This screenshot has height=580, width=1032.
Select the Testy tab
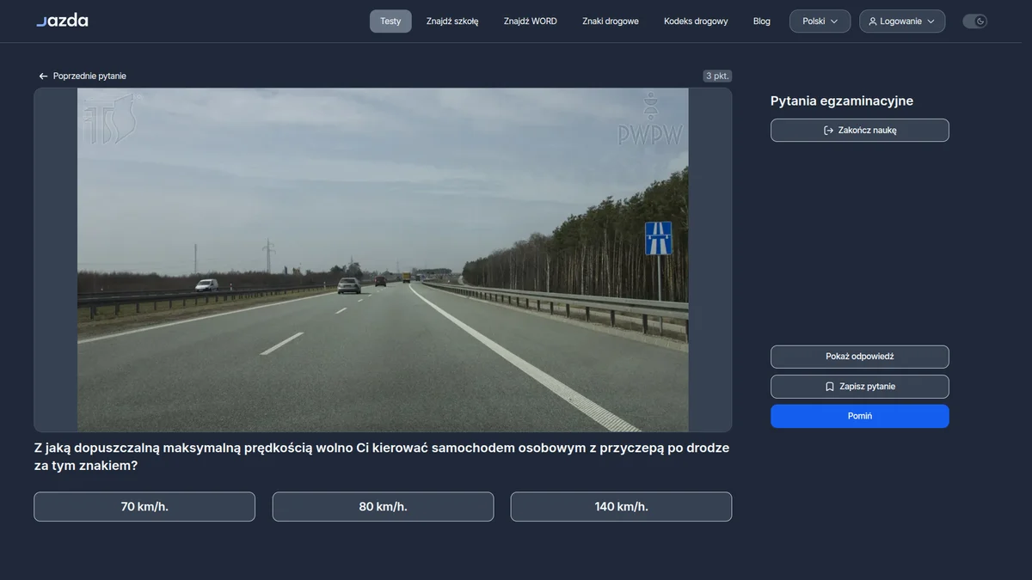390,21
